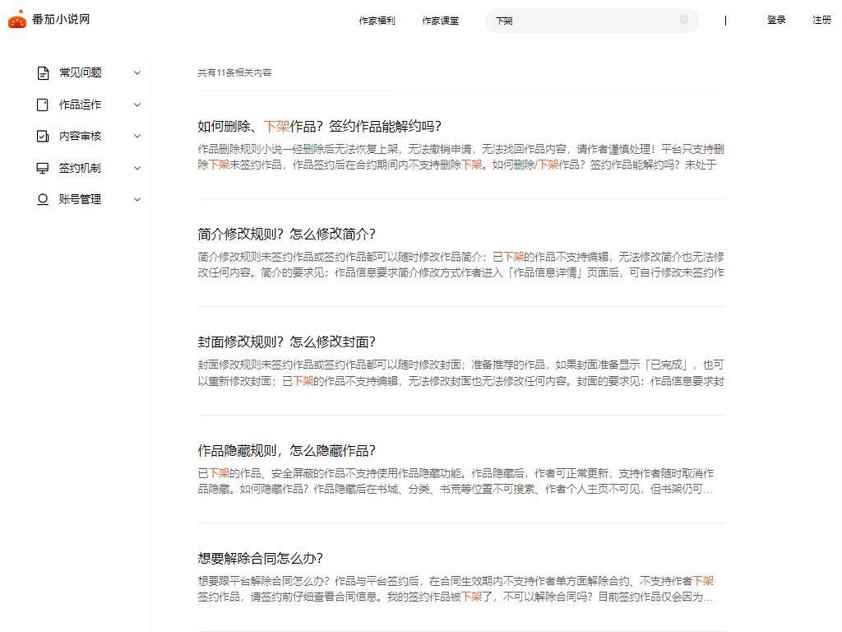This screenshot has width=842, height=632.
Task: Open article 想要解除合同怎么办？
Action: [260, 558]
